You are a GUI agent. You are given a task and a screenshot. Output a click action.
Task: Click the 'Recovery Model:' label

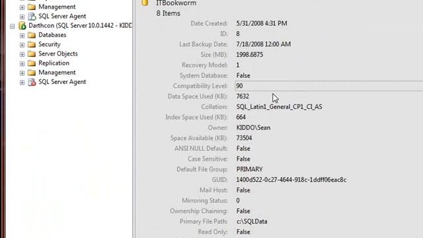[205, 65]
